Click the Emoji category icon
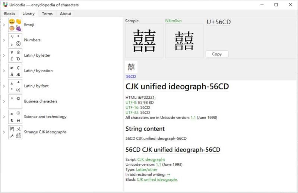 [x=15, y=25]
